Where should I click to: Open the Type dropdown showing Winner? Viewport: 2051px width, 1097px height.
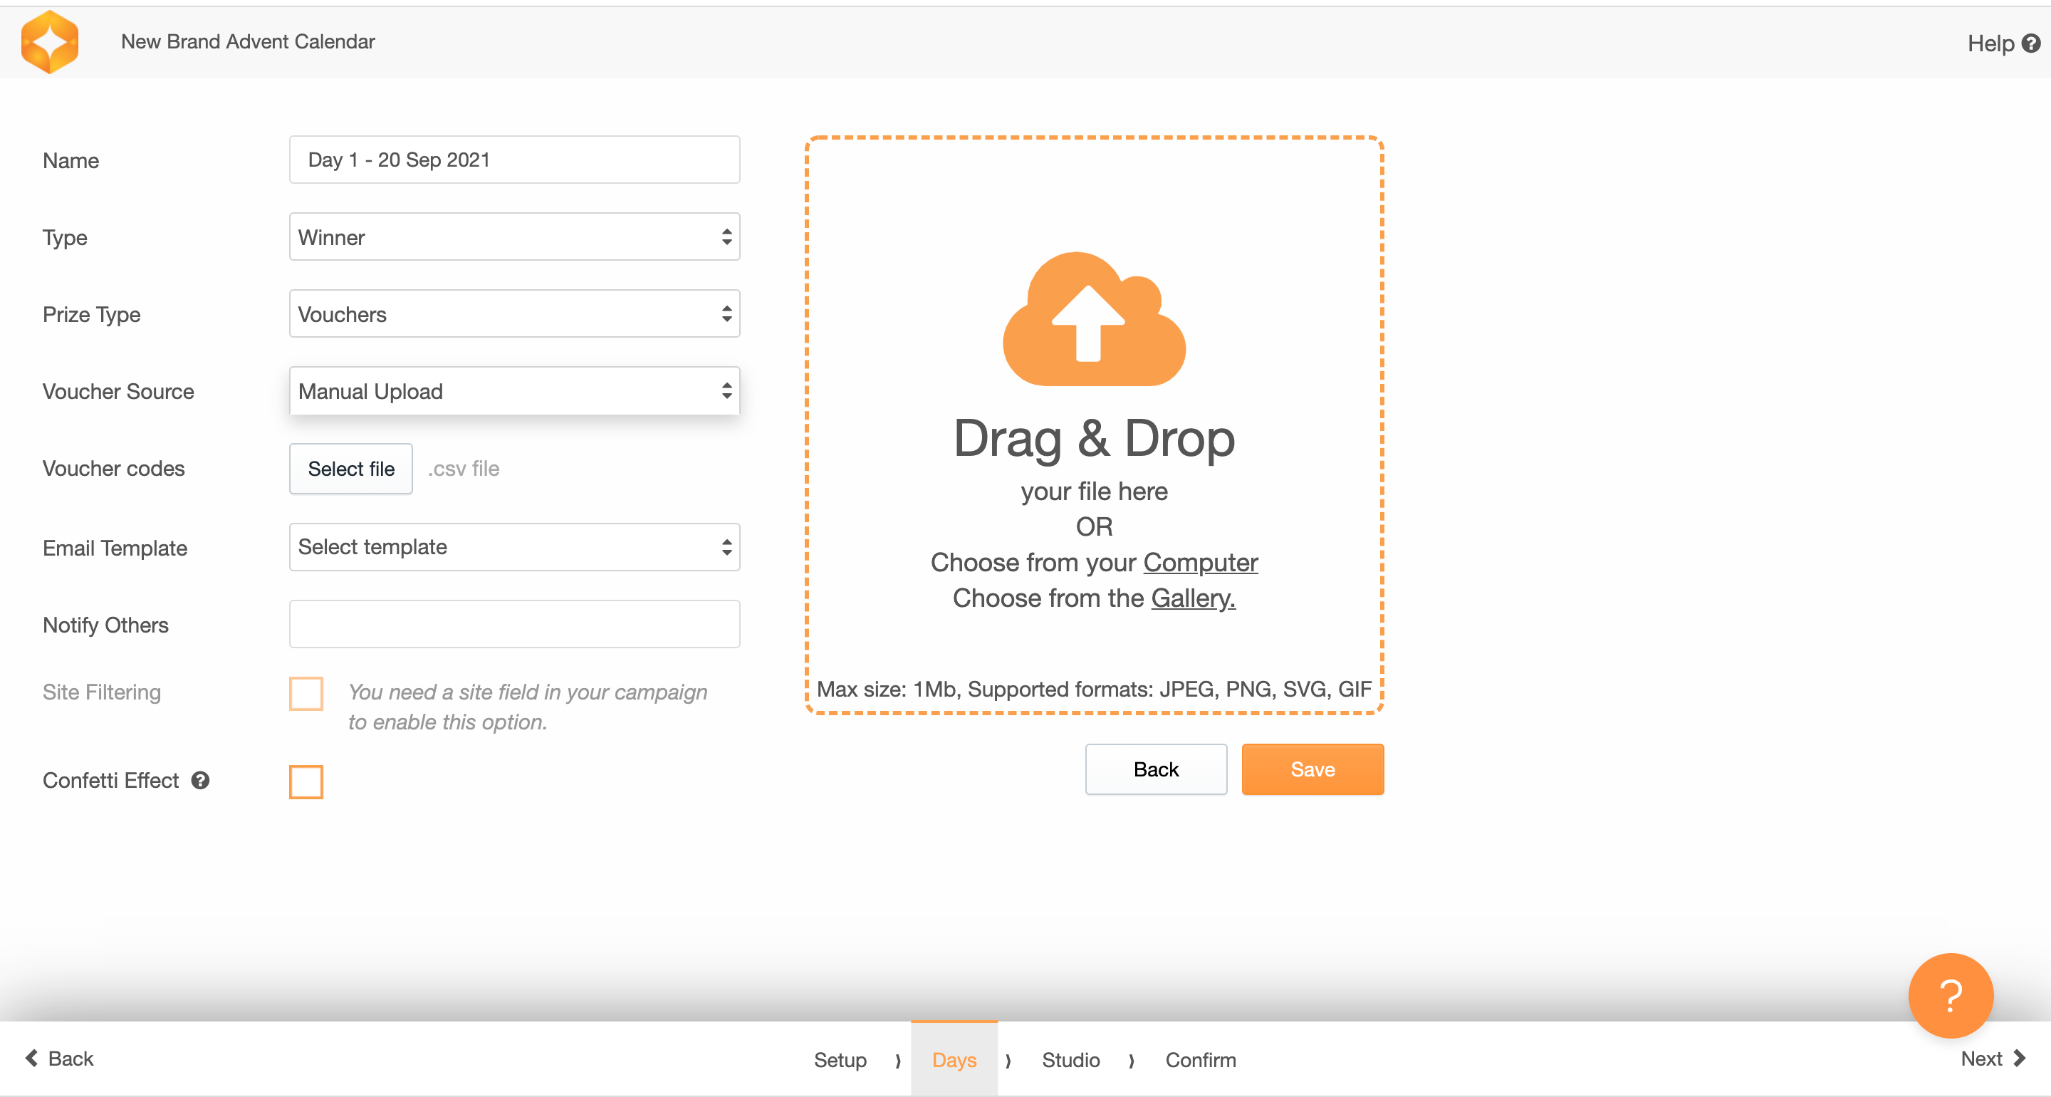coord(513,236)
